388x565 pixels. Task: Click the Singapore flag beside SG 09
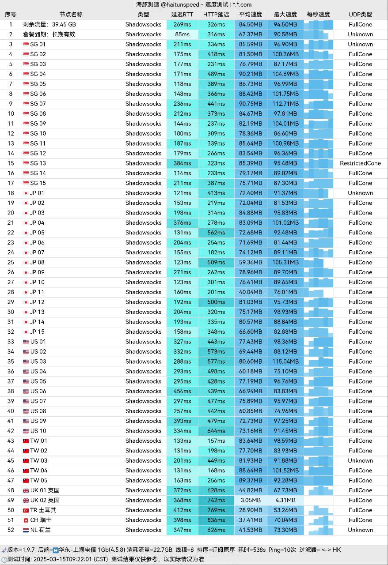click(x=26, y=124)
